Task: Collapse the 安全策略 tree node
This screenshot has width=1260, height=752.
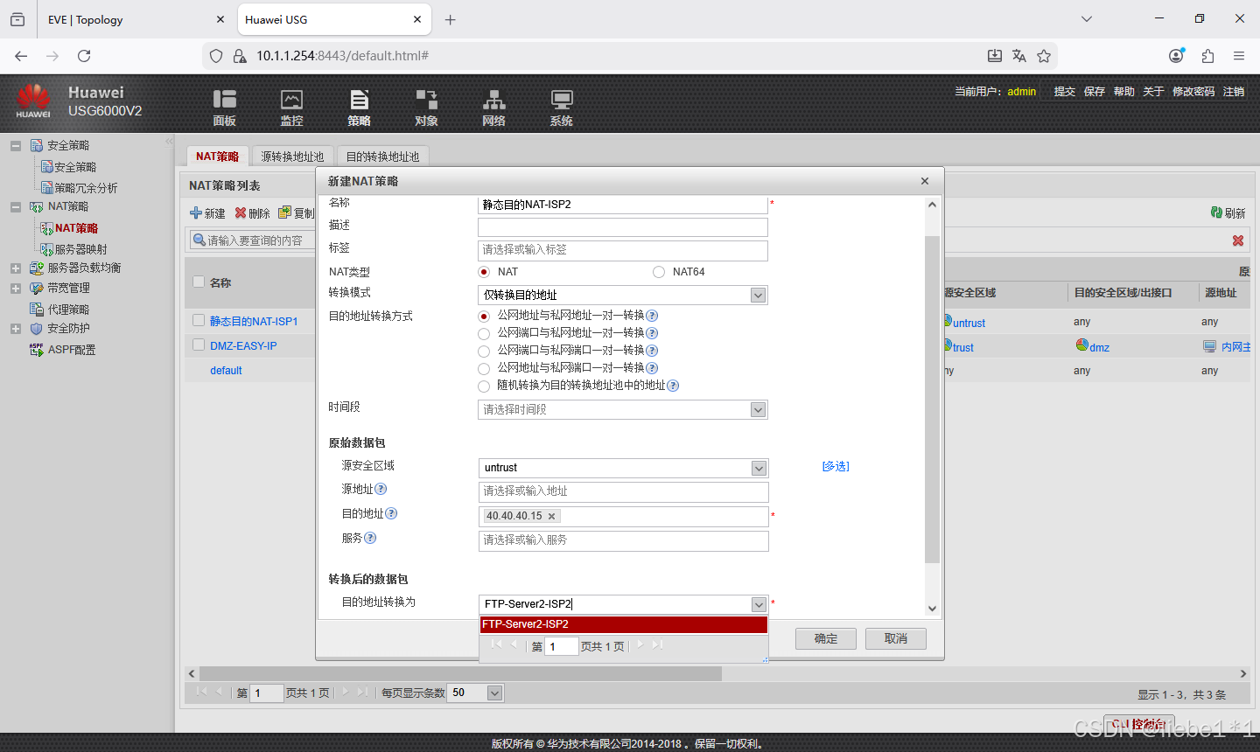Action: pos(16,146)
